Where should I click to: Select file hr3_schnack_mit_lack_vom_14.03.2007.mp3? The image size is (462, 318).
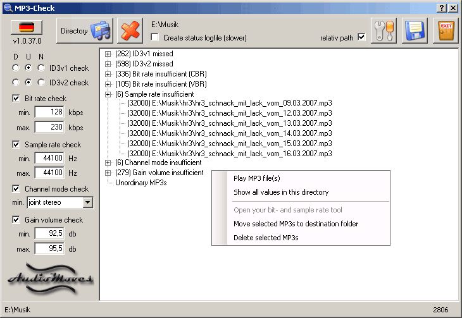[230, 133]
